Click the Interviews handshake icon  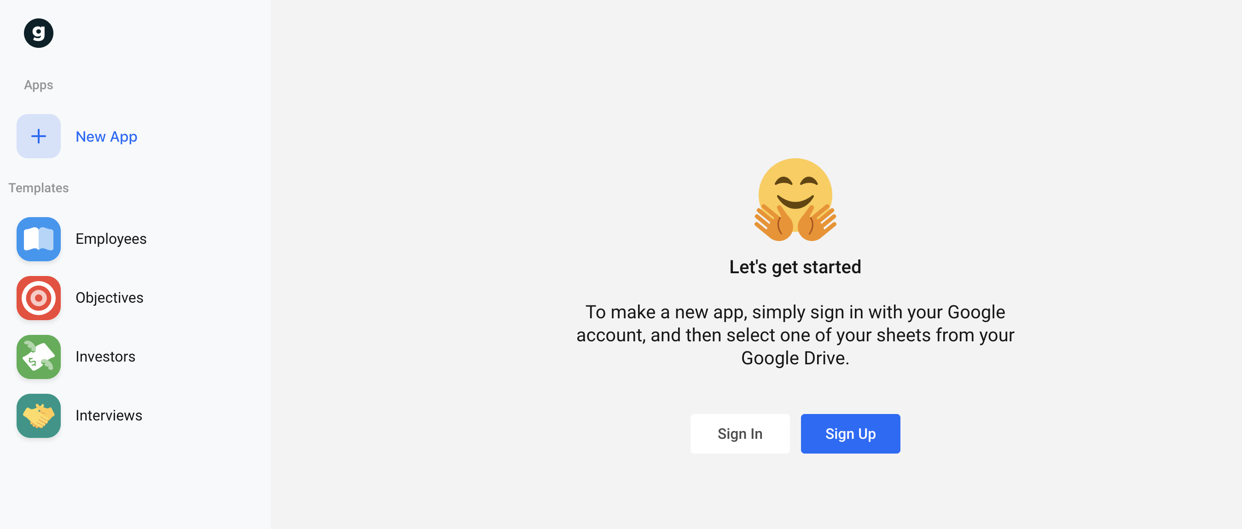(x=39, y=415)
